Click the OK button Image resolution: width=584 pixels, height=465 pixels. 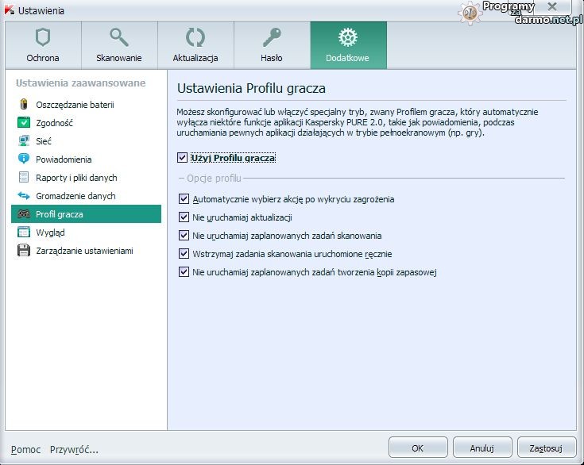[418, 448]
